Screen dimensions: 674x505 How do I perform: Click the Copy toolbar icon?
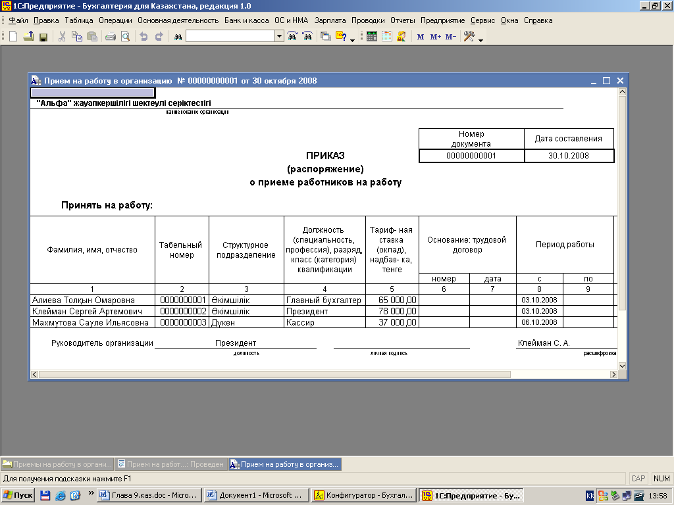pos(77,37)
